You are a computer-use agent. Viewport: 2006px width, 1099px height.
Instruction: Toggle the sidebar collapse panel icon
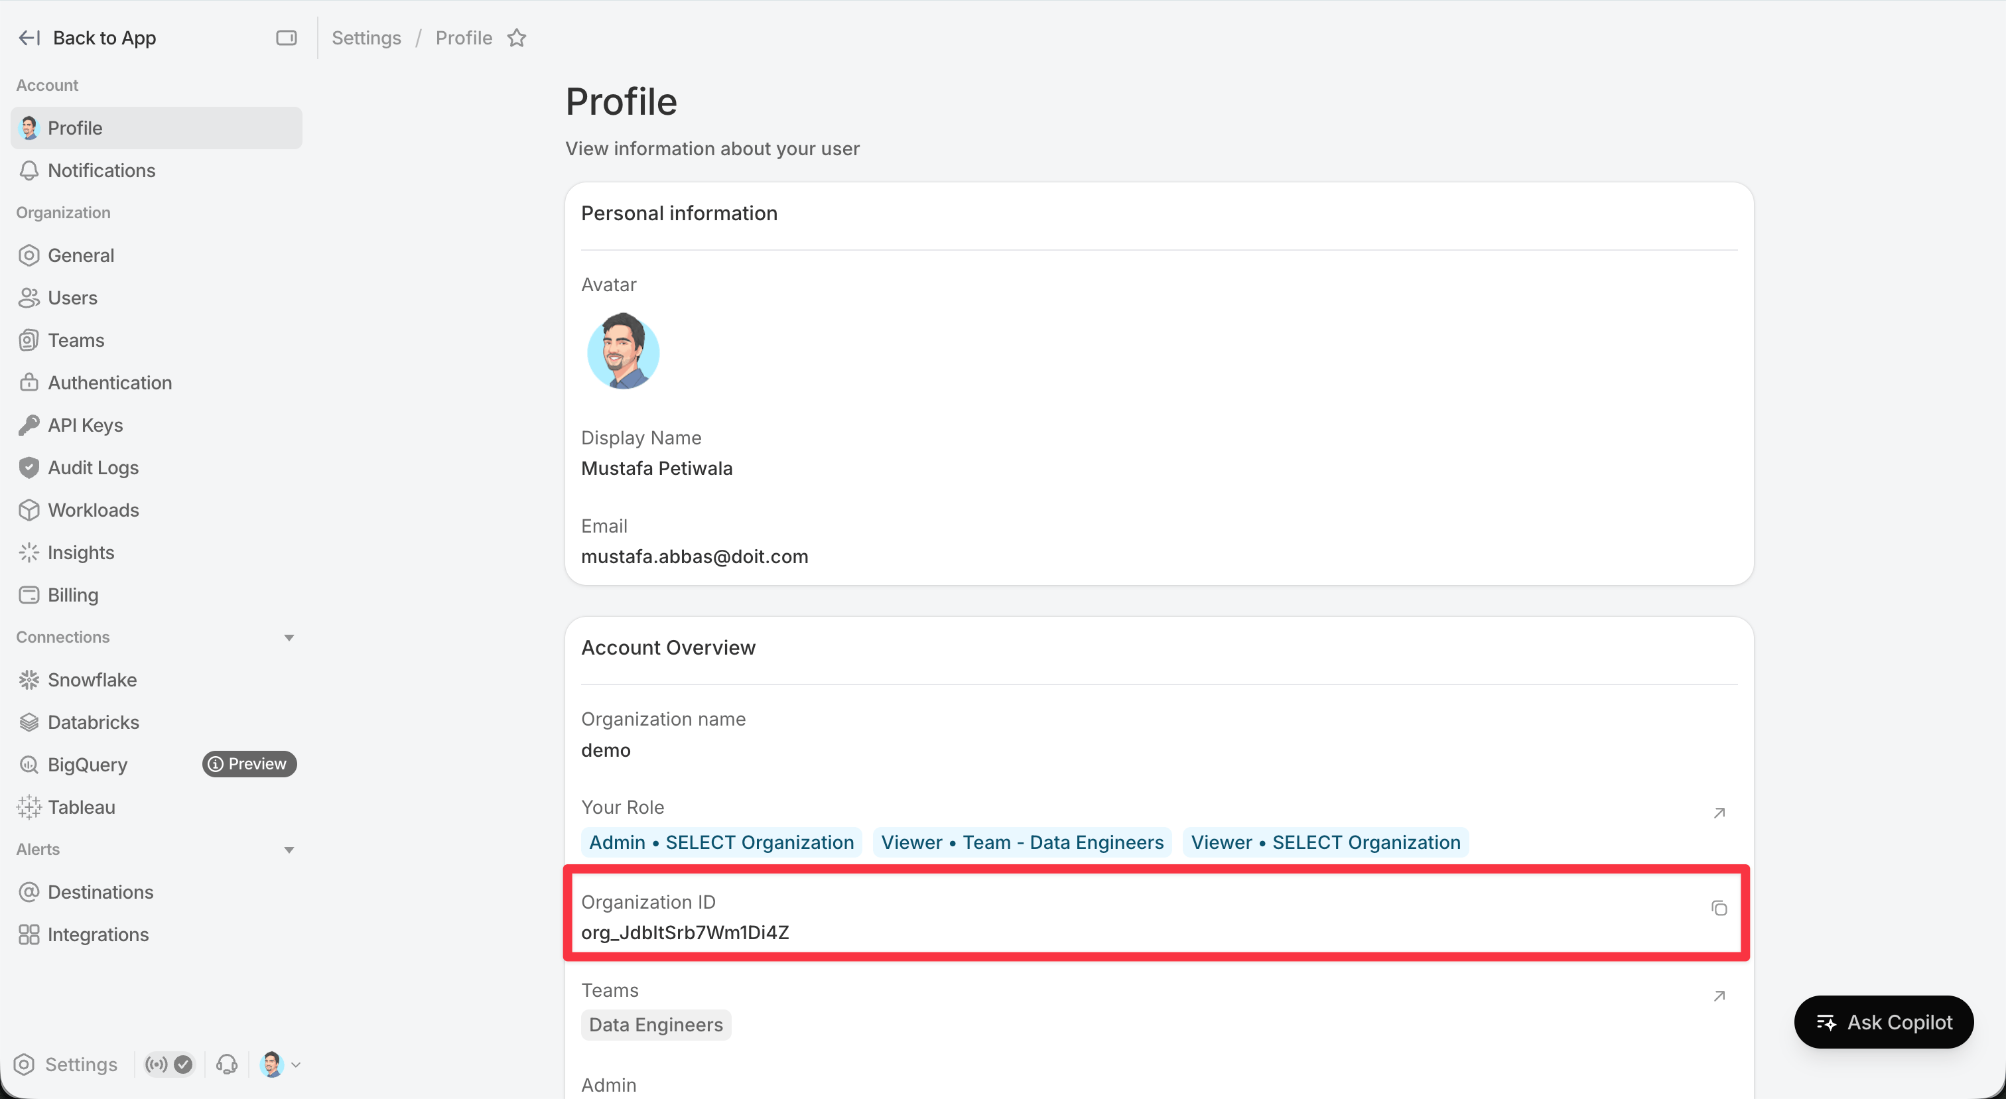coord(286,37)
